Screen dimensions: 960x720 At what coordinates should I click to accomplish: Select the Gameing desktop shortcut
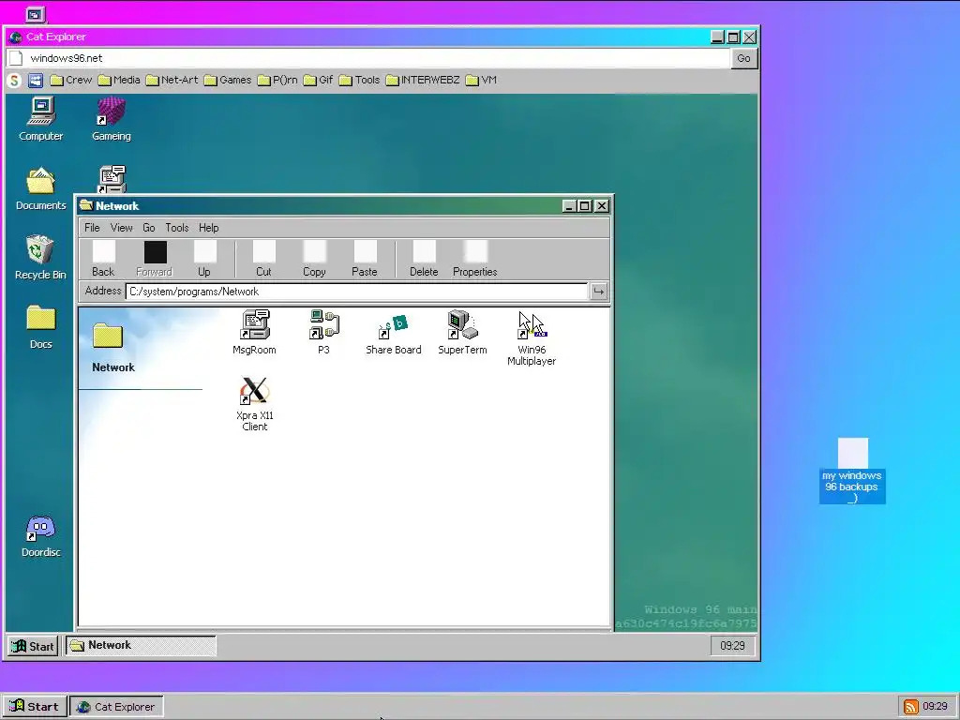[112, 119]
